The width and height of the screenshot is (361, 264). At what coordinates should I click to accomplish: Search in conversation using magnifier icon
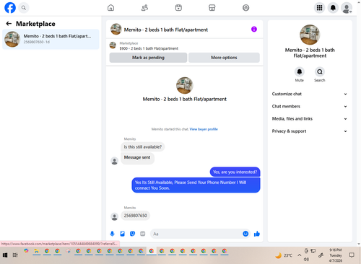pos(320,71)
